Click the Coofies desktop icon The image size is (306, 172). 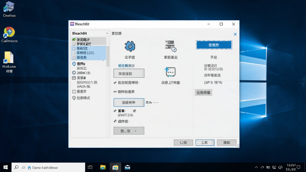click(x=9, y=7)
